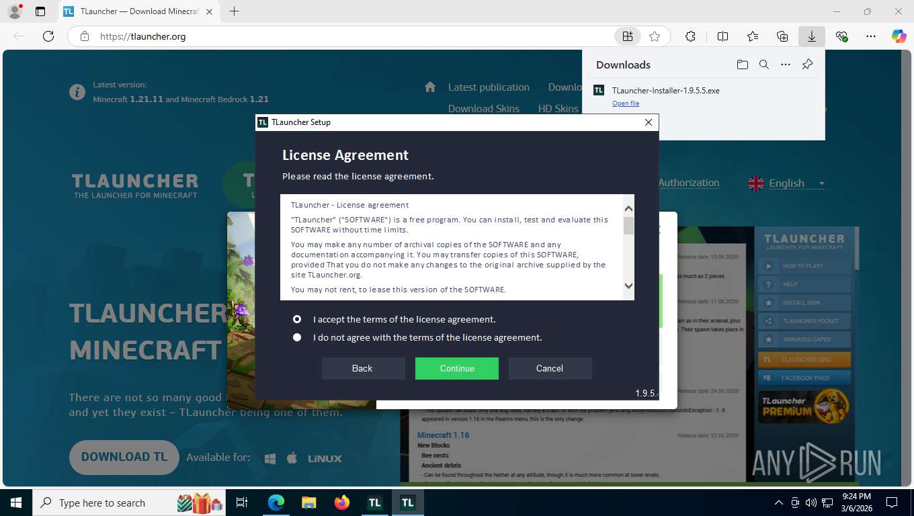This screenshot has height=516, width=914.
Task: Open HD Skins menu item
Action: [x=558, y=108]
